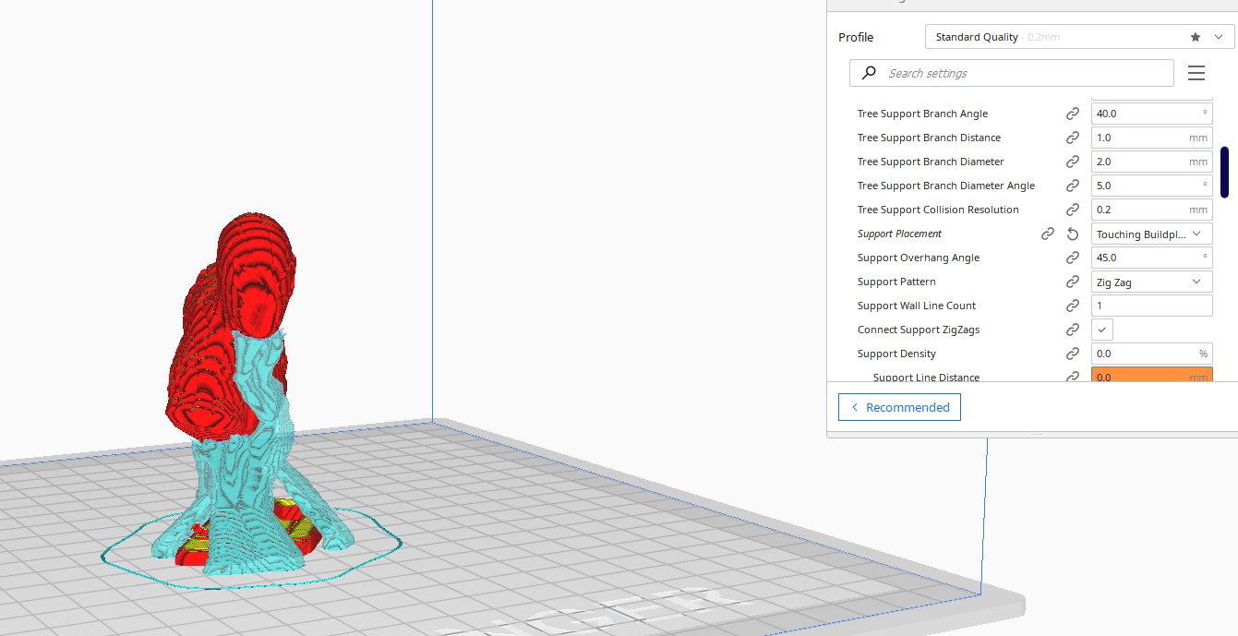
Task: Toggle the Connect Support ZigZags checkbox
Action: click(1102, 330)
